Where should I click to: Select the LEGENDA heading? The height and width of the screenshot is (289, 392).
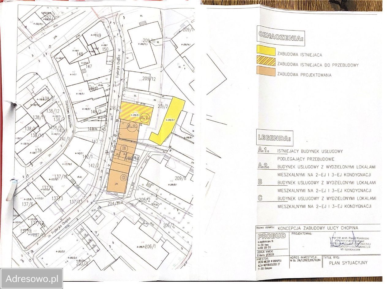(275, 138)
